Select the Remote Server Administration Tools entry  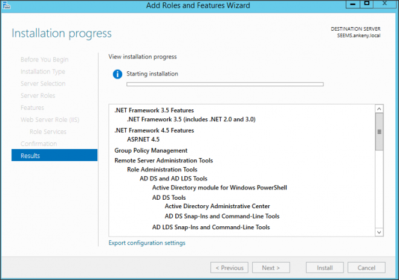point(163,161)
